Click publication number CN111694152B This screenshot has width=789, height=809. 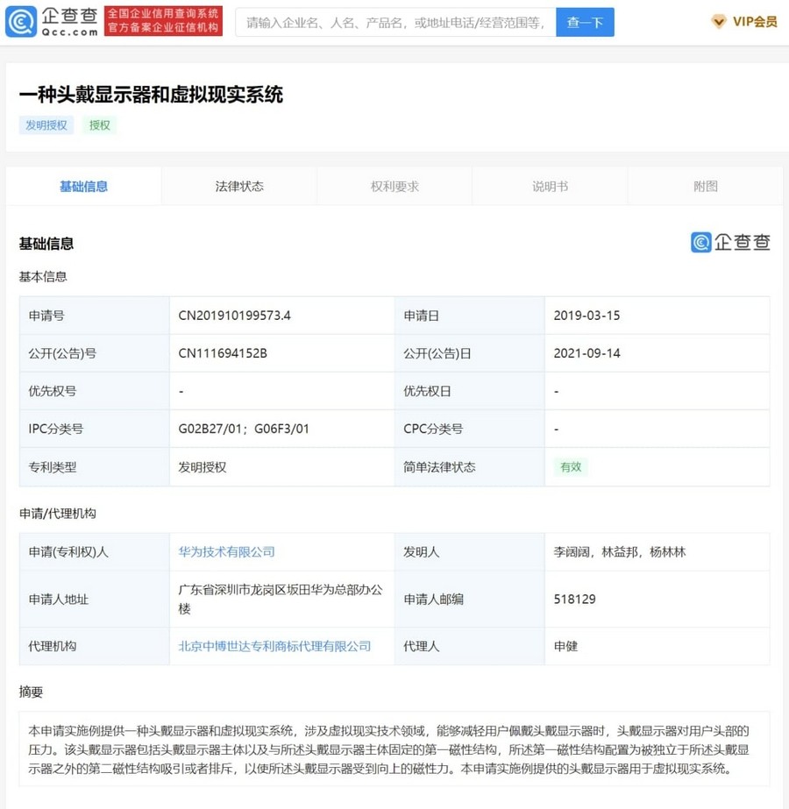tap(223, 353)
